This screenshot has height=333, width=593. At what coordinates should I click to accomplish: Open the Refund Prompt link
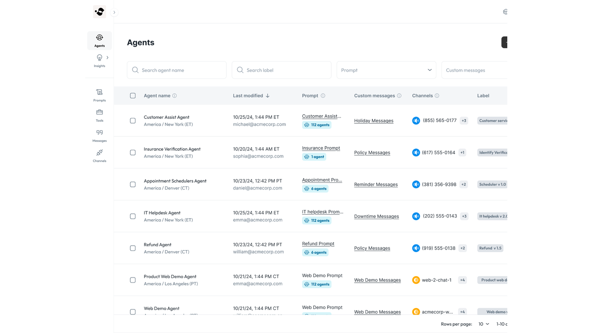(318, 244)
